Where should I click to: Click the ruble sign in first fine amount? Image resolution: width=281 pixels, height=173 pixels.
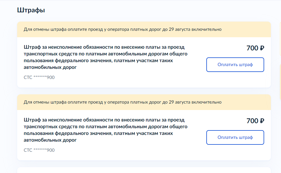pyautogui.click(x=262, y=48)
